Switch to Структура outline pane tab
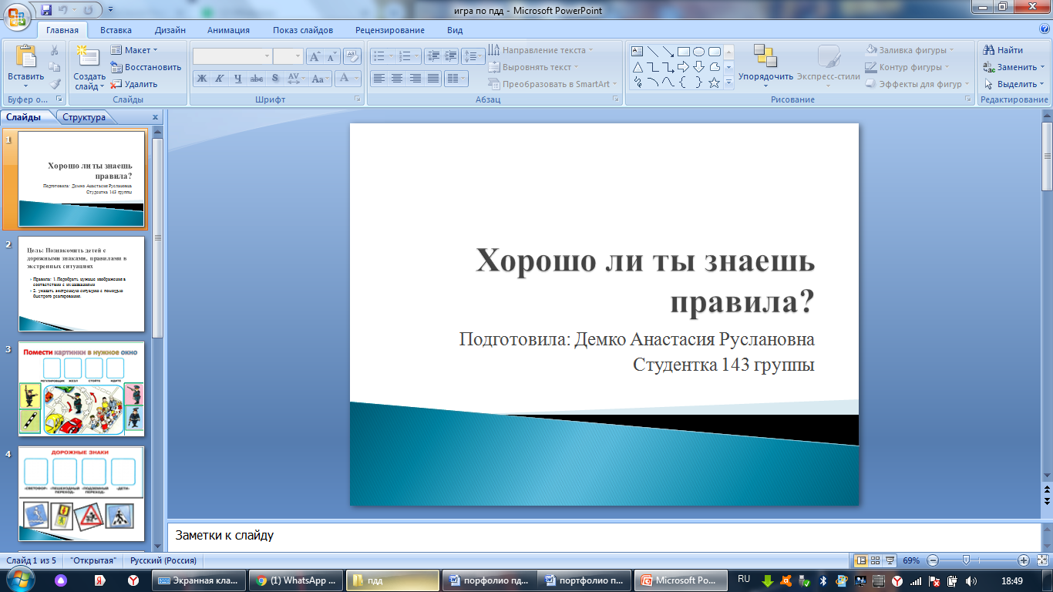Image resolution: width=1053 pixels, height=592 pixels. coord(84,117)
